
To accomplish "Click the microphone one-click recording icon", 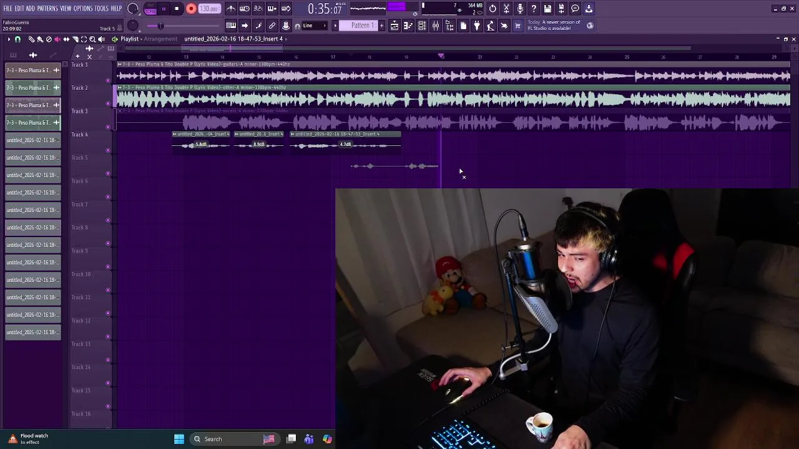I will coord(520,9).
